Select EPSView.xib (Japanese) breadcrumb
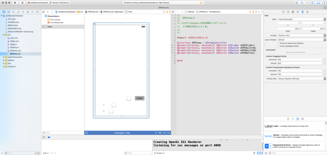The width and height of the screenshot is (327, 155). [x=112, y=12]
